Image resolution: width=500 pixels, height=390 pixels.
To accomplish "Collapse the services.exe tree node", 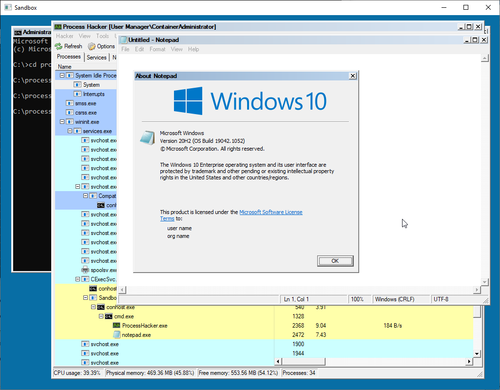I will [70, 131].
